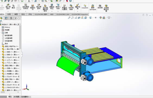Viewport: 153px width, 98px height.
Task: Open Linear Component Pattern (线性零部件阵列) tool
Action: [26, 6]
